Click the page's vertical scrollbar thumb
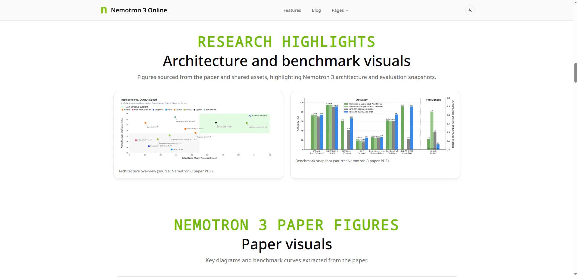Screen dimensions: 578x277 pyautogui.click(x=576, y=73)
